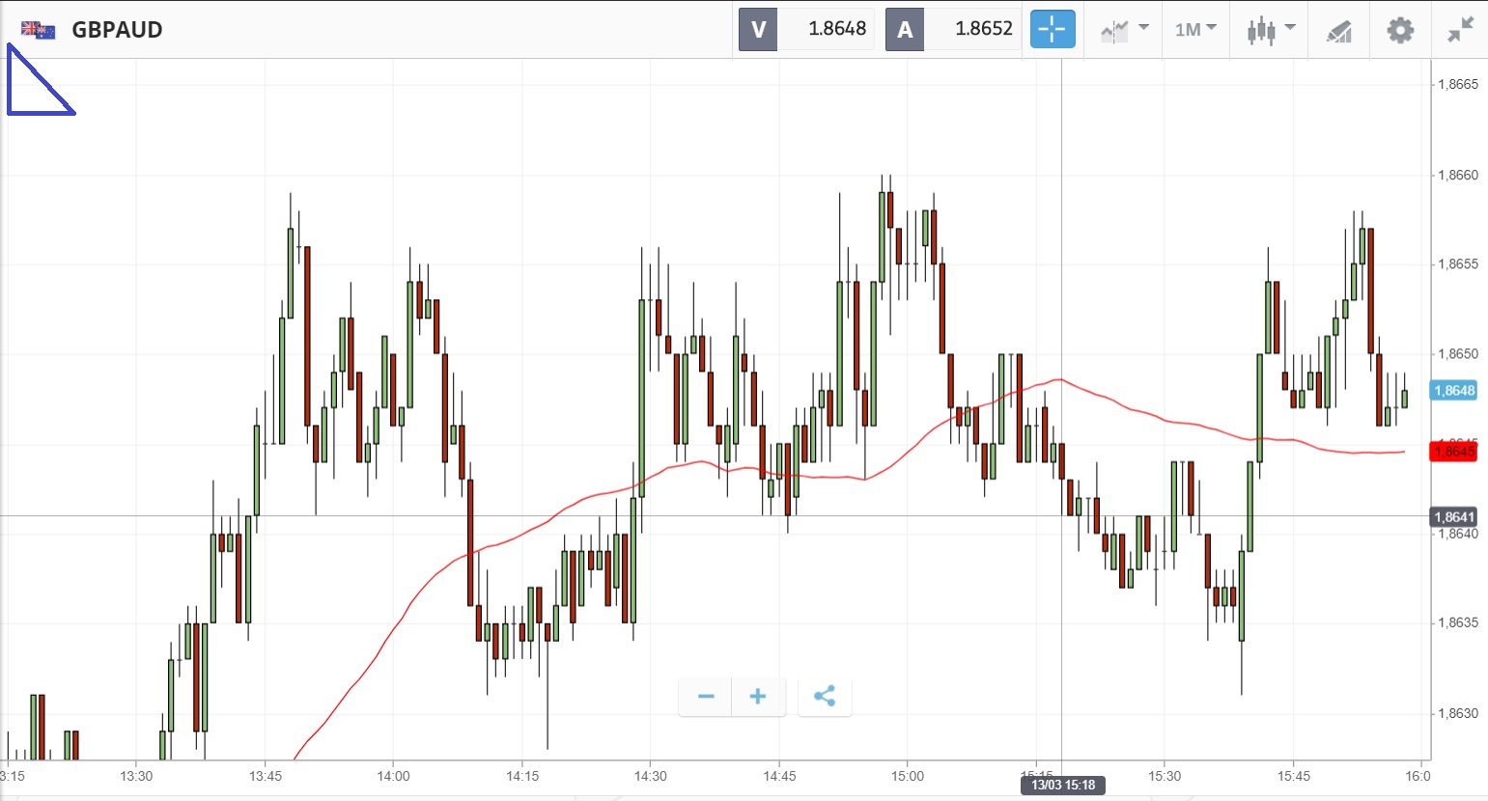Click the 13:30 time axis label
The width and height of the screenshot is (1488, 801).
(136, 776)
